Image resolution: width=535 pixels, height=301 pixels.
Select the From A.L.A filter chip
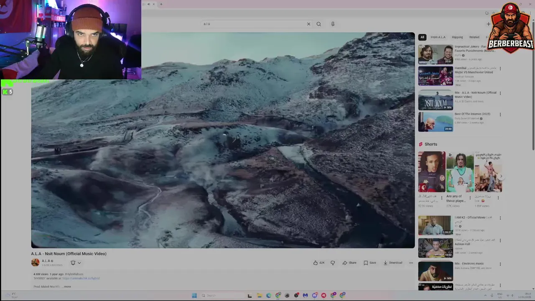[438, 37]
